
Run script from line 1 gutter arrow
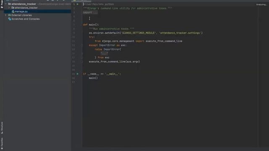78,4
